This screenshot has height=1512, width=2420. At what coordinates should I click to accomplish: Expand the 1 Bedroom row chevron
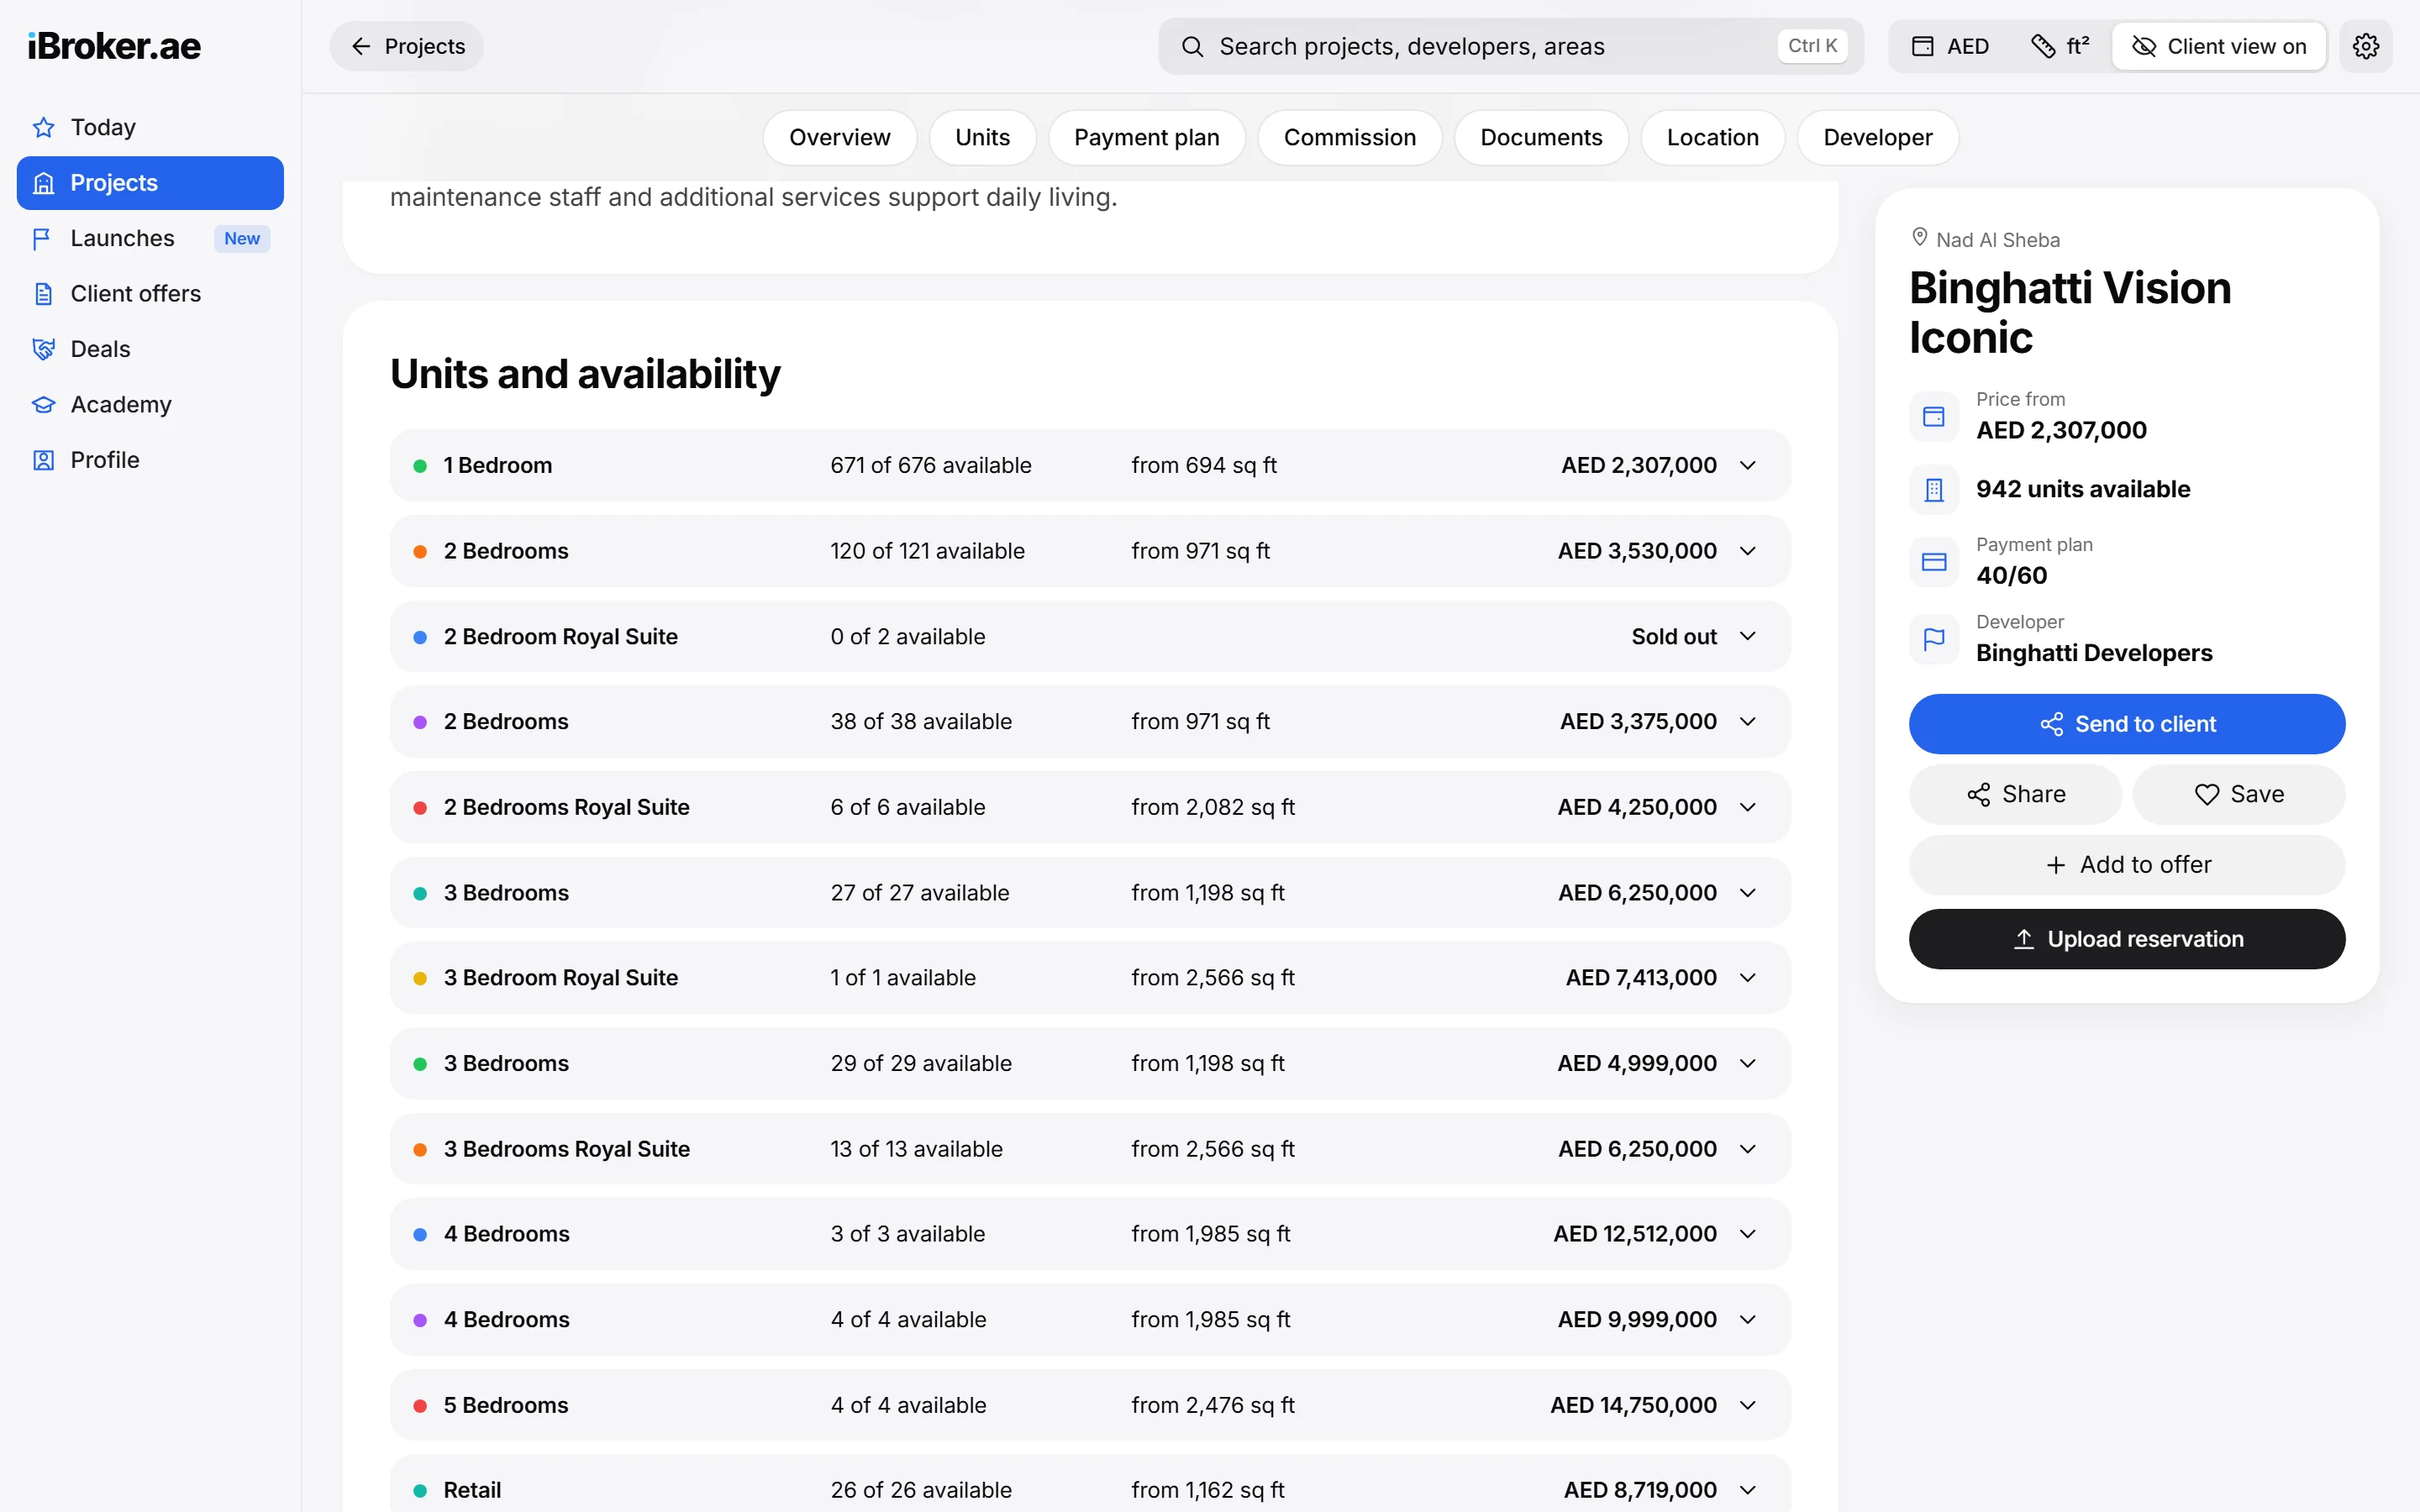1747,465
